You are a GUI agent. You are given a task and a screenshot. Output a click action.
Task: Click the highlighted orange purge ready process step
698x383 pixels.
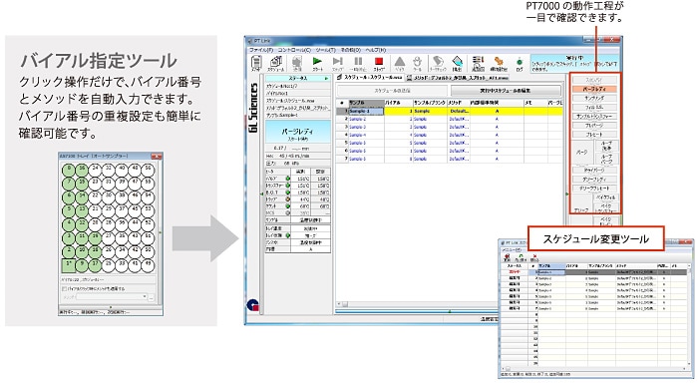pyautogui.click(x=594, y=89)
